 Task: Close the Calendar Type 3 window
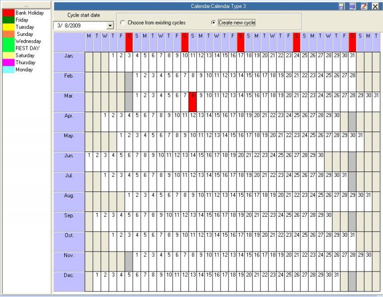[x=375, y=6]
